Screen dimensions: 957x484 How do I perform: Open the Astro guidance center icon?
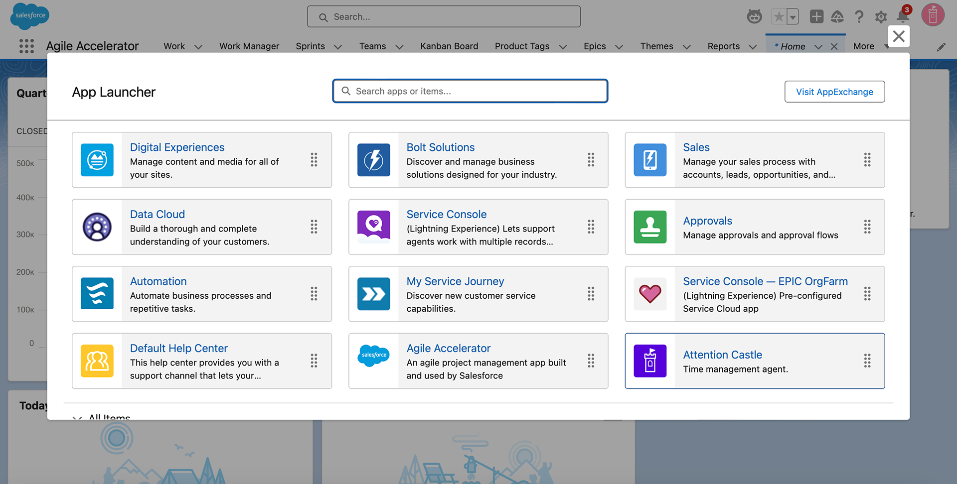(x=754, y=16)
